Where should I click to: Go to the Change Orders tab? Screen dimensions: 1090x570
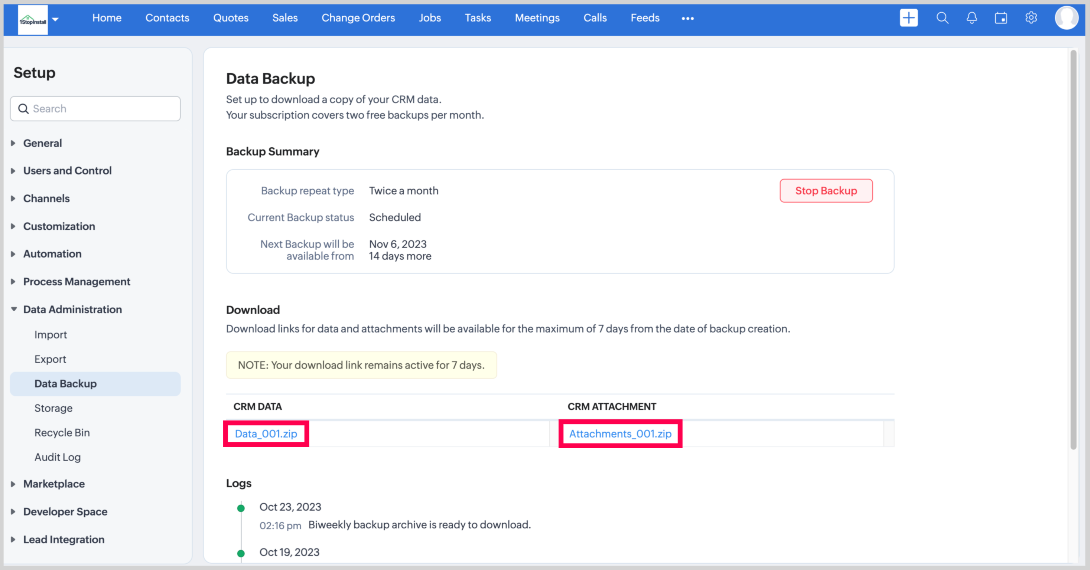point(358,18)
